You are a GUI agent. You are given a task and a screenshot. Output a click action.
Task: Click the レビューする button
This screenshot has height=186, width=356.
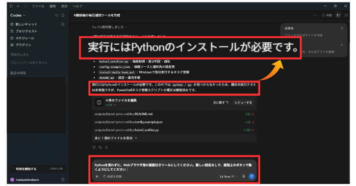point(243,102)
